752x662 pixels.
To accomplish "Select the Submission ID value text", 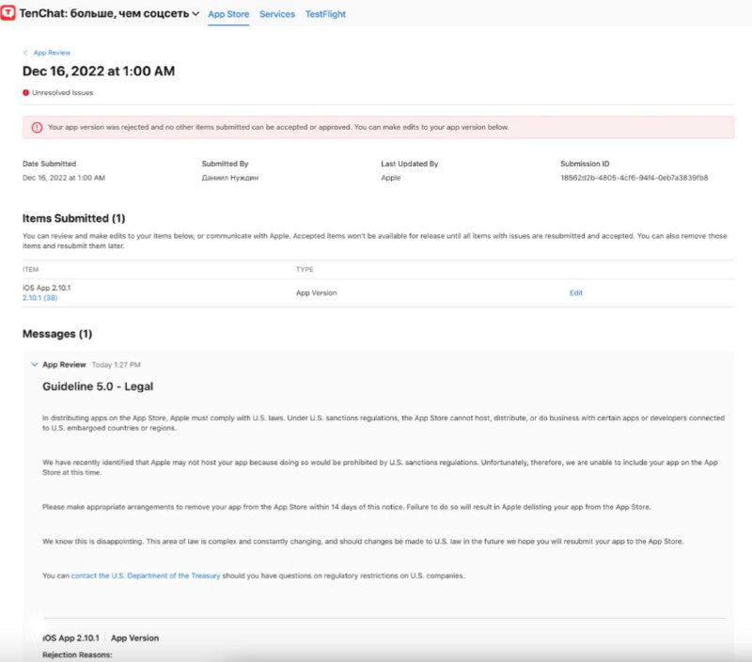I will click(634, 178).
